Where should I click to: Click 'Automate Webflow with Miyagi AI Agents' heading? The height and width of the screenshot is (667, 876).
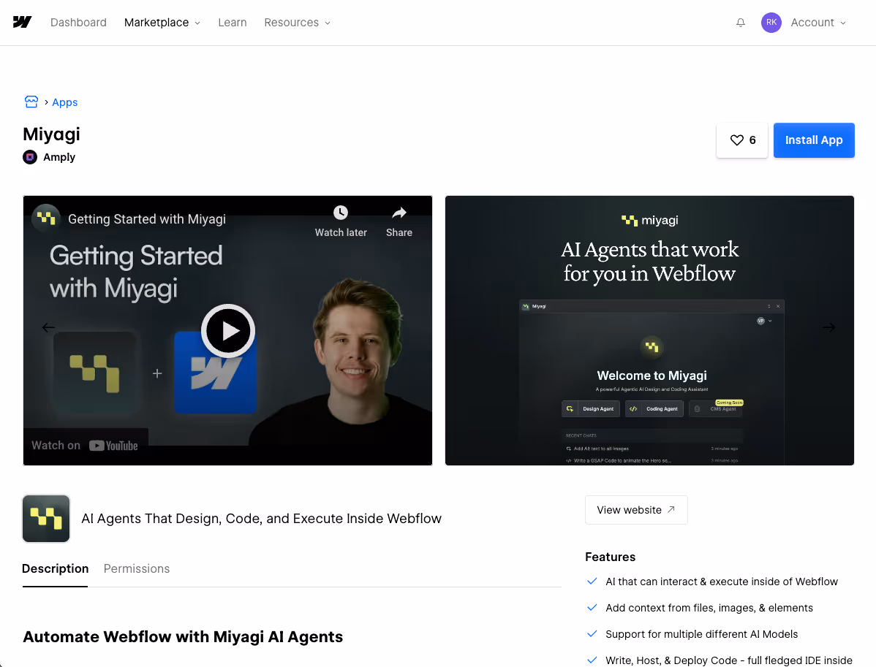[x=183, y=637]
